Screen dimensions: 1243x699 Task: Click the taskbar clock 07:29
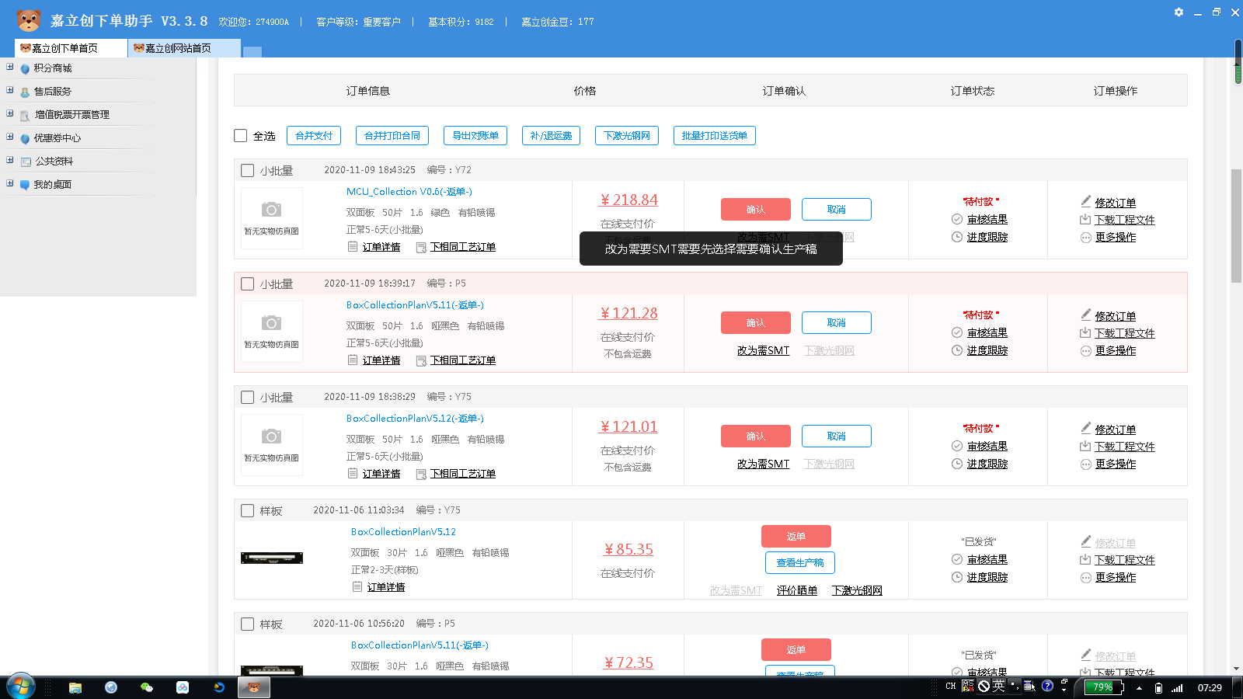pyautogui.click(x=1210, y=688)
